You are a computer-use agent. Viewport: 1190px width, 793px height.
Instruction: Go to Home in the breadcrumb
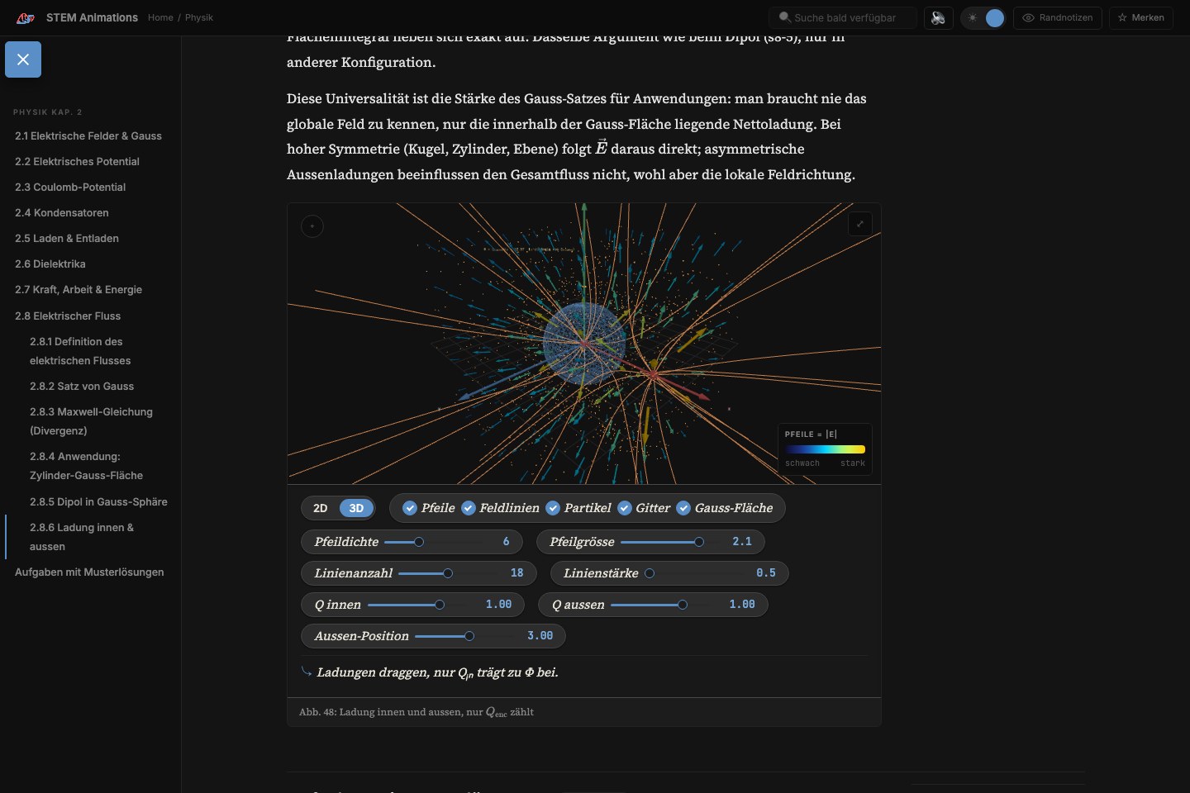(x=160, y=17)
